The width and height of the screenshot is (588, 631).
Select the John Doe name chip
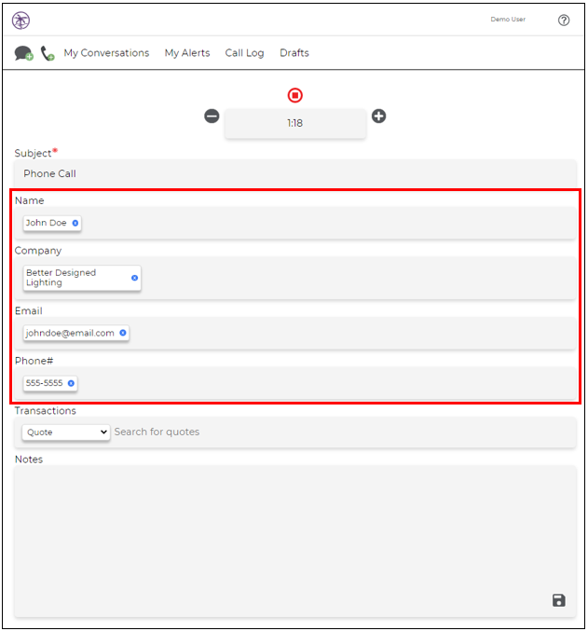[x=52, y=223]
